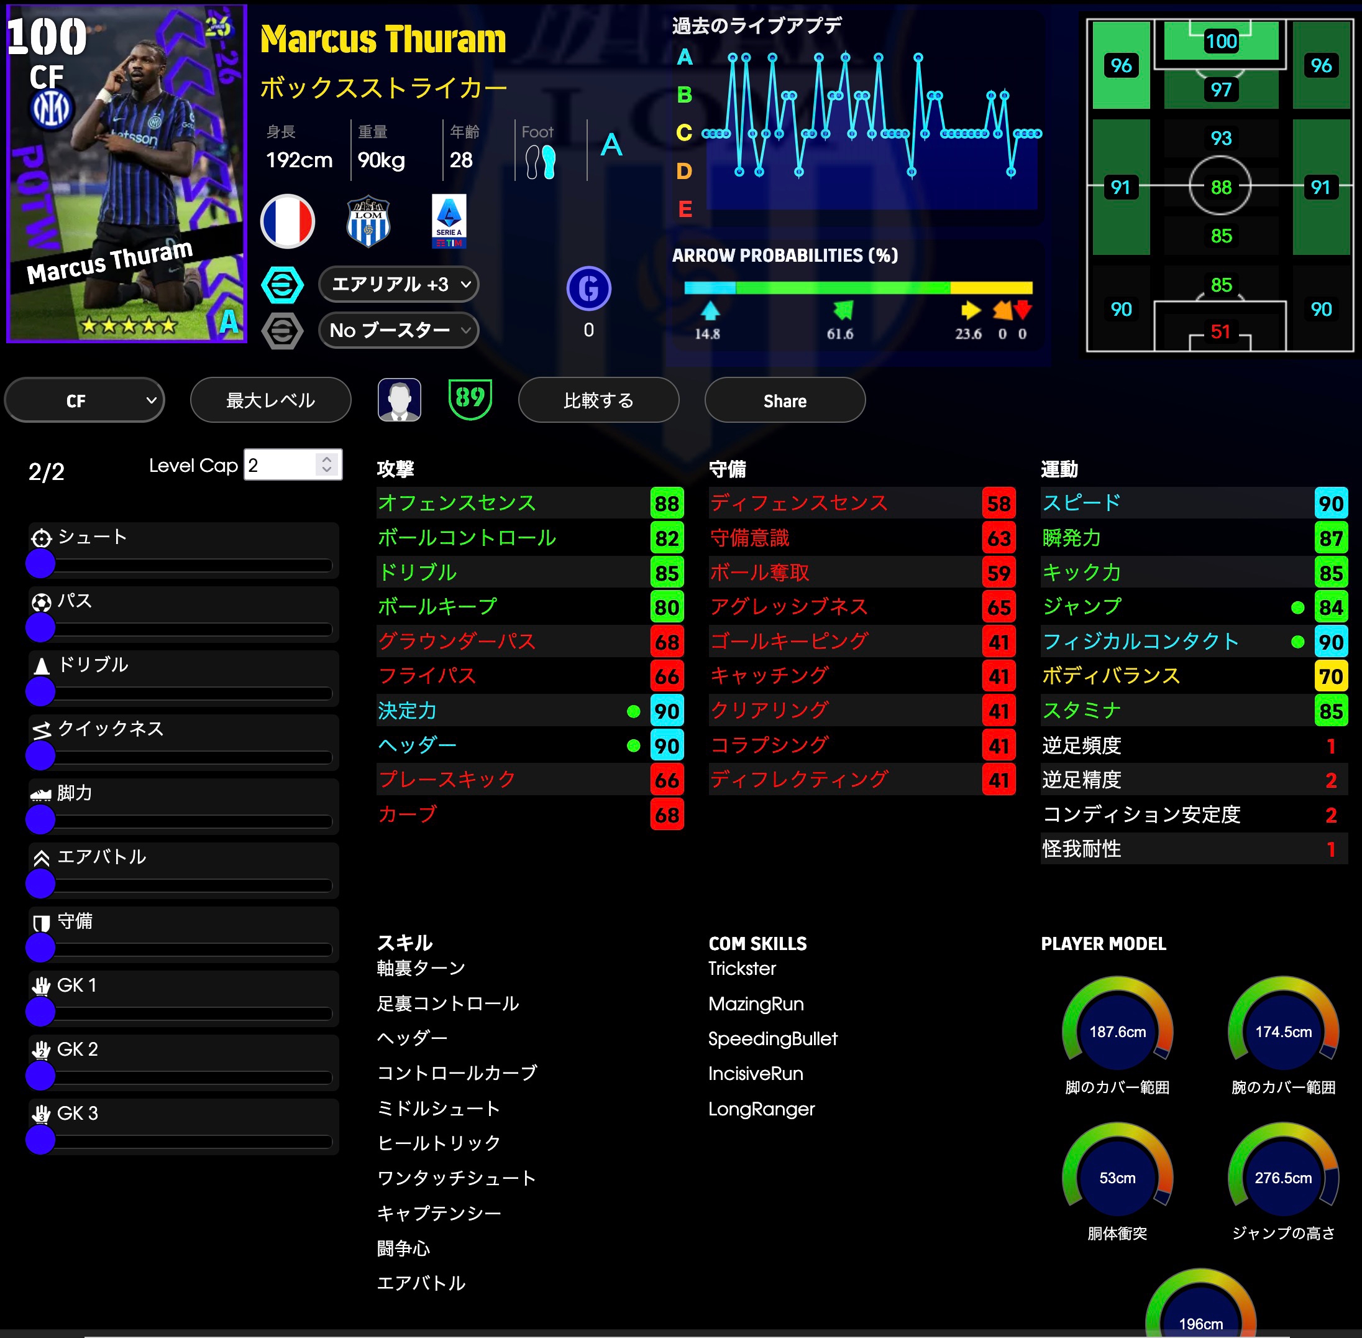Click the foot preference icon
This screenshot has width=1362, height=1338.
click(540, 162)
